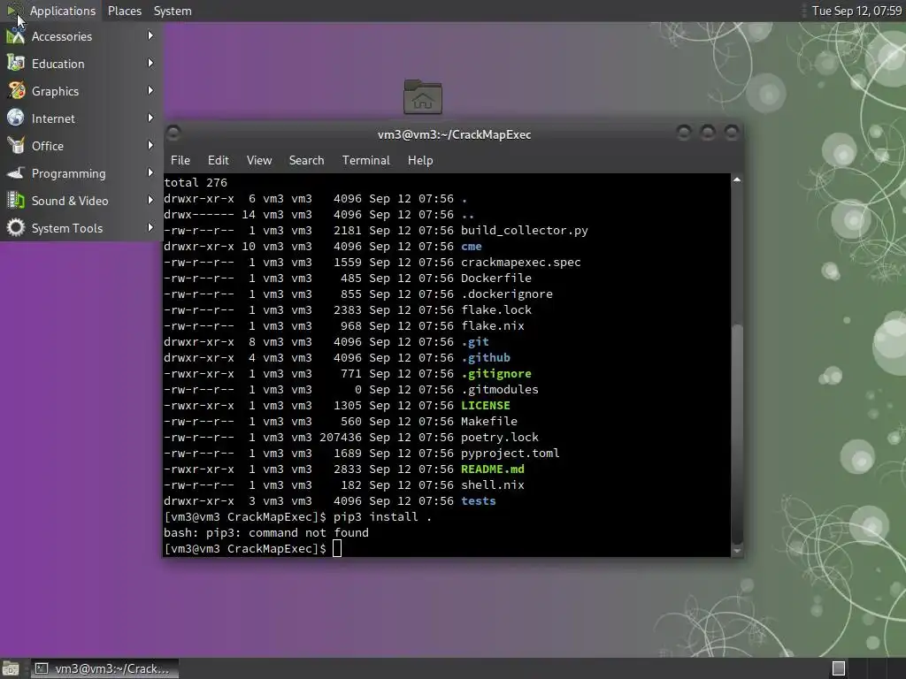Expand the Accessories submenu arrow
The width and height of the screenshot is (906, 679).
pyautogui.click(x=150, y=35)
